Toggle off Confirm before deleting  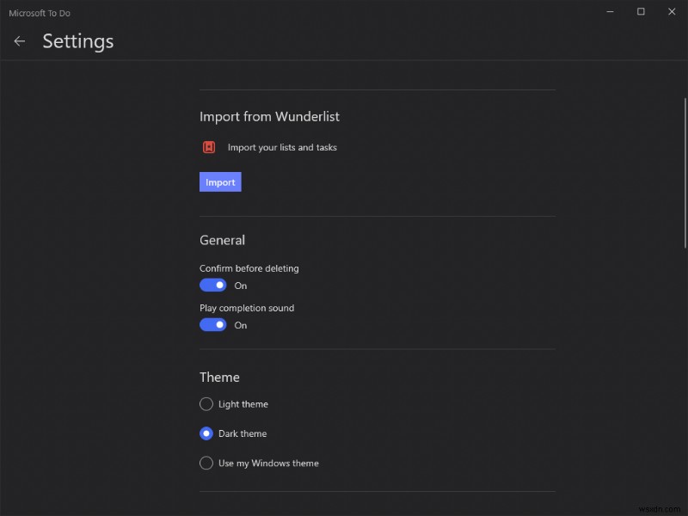click(212, 285)
